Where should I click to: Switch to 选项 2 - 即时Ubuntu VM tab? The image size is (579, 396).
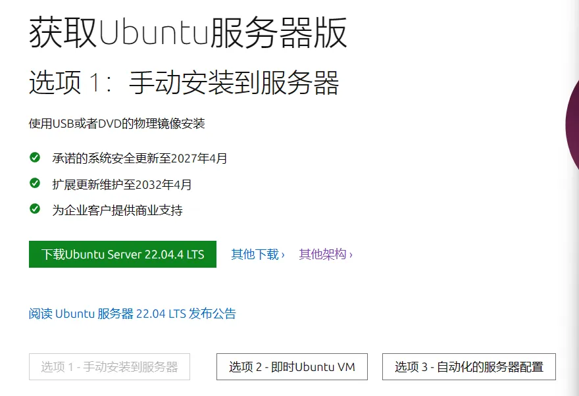(292, 367)
